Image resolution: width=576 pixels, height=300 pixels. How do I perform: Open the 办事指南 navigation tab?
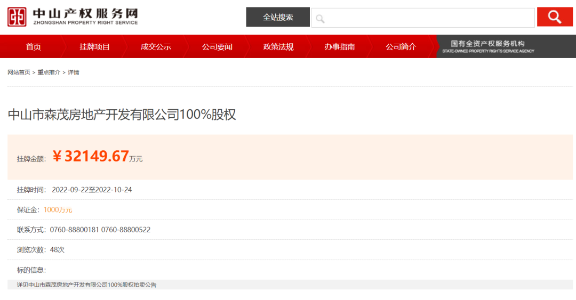[339, 47]
